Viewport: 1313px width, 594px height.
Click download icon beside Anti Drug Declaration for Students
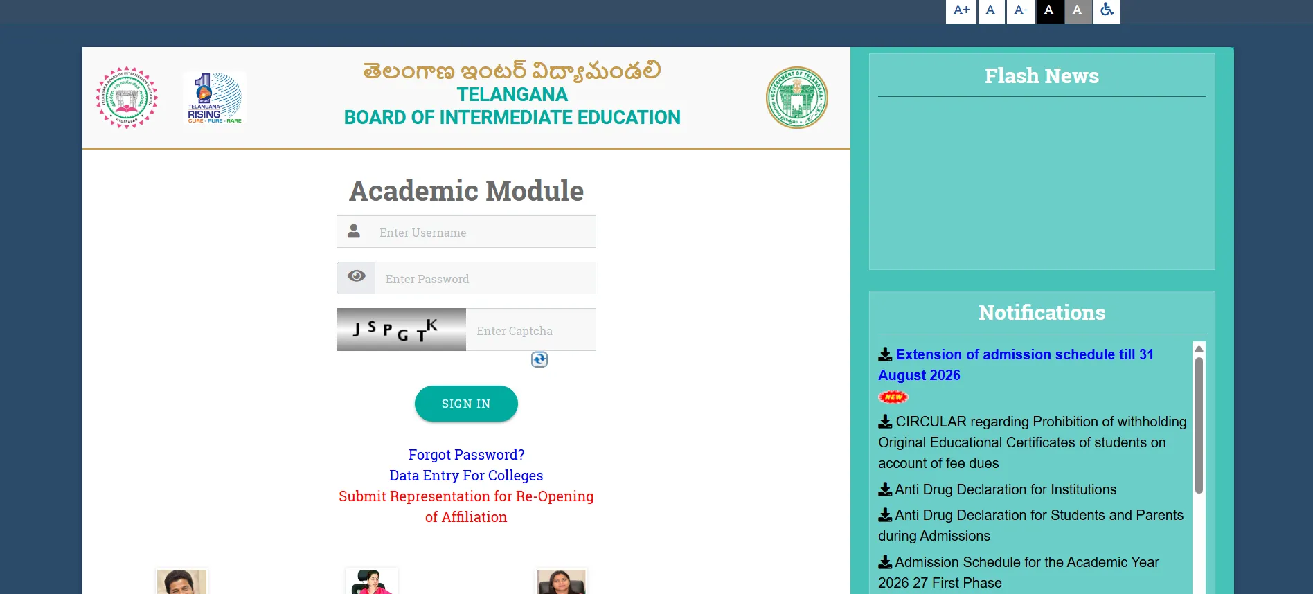(x=885, y=515)
